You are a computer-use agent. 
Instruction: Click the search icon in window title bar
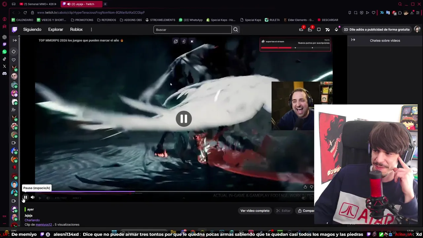(400, 4)
